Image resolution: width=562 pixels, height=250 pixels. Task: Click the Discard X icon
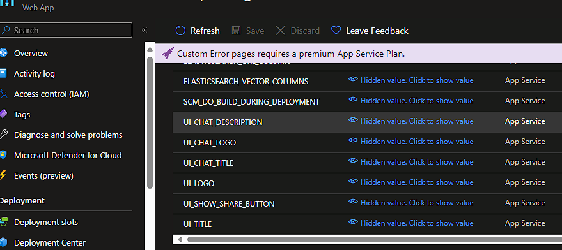[x=280, y=31]
